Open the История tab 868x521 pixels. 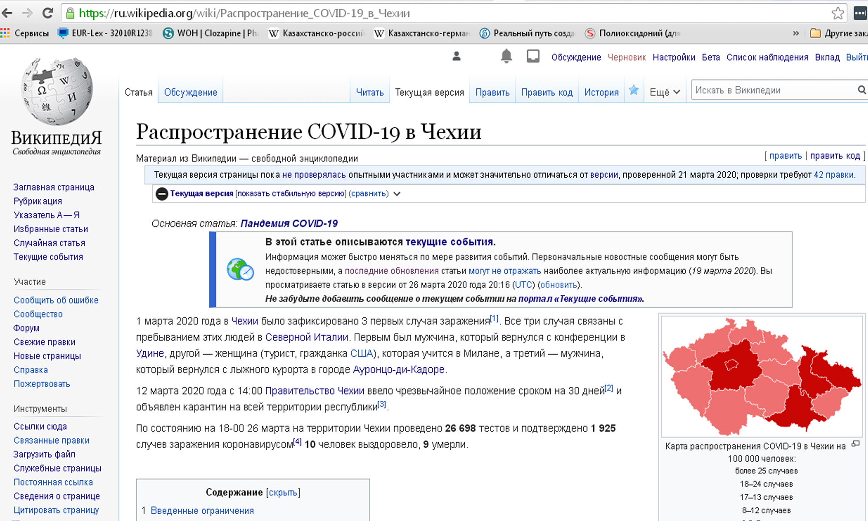(602, 92)
